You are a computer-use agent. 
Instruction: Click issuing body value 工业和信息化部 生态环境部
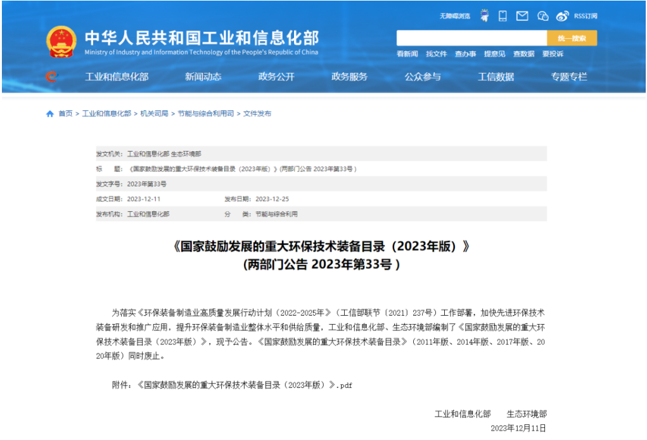(x=164, y=154)
